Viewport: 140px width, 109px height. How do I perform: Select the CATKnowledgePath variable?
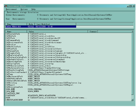[x=14, y=61]
